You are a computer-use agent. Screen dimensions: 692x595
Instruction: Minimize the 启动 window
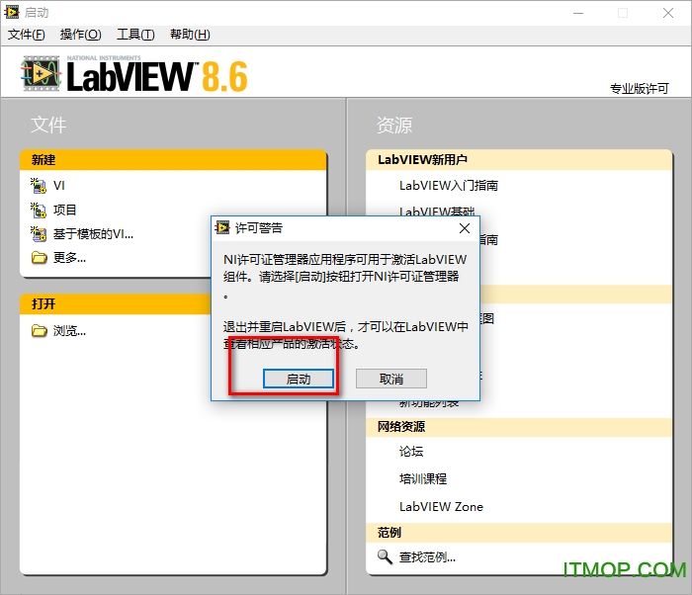click(x=578, y=13)
